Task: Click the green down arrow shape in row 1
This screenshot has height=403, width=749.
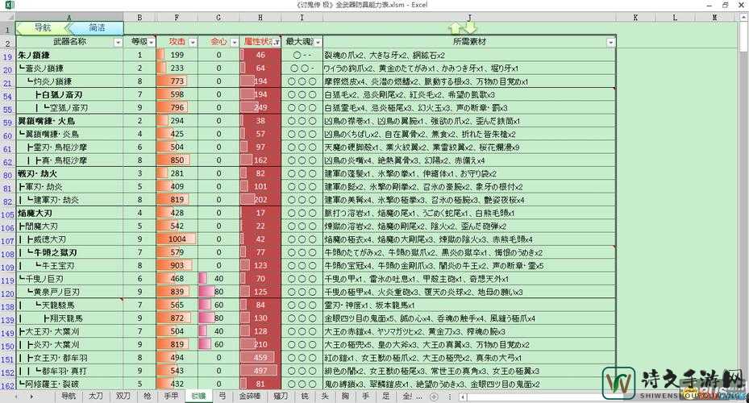Action: pyautogui.click(x=470, y=27)
